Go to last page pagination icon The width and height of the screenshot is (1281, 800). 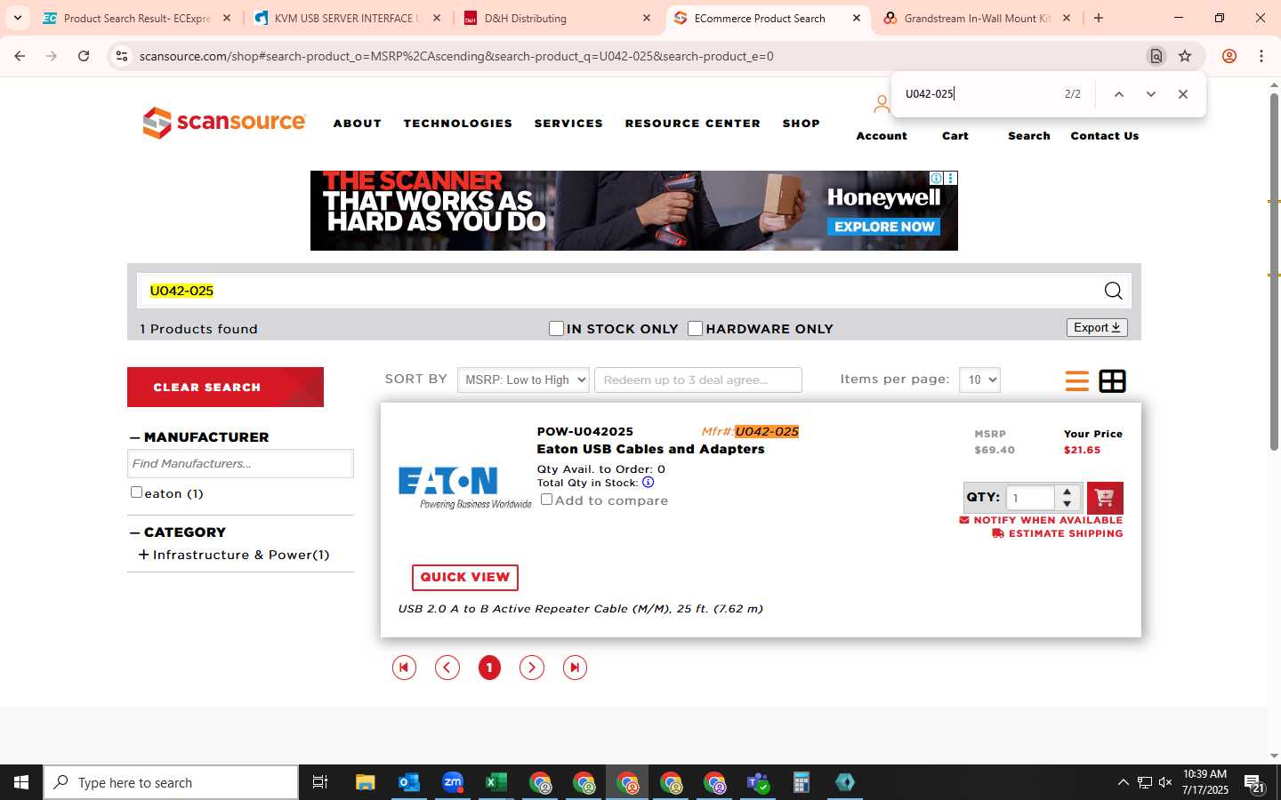pos(575,668)
